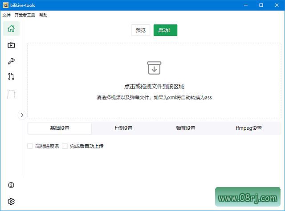285x211 pixels.
Task: Click the 点击或拖拽文件到该区域 text
Action: click(x=154, y=87)
